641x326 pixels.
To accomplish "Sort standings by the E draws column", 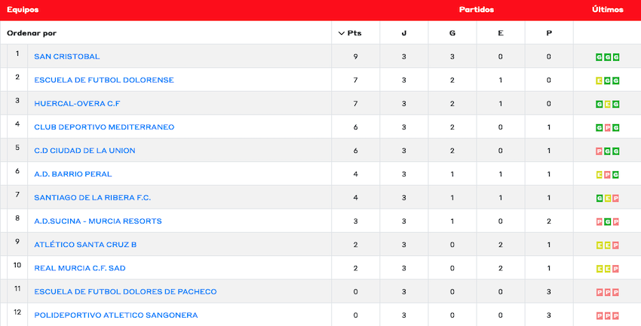I will (500, 33).
